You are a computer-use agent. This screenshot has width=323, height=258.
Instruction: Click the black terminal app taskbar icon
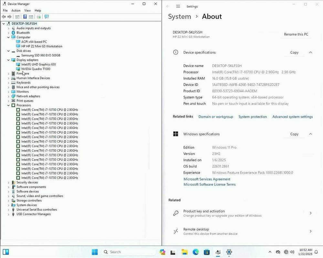click(x=173, y=252)
